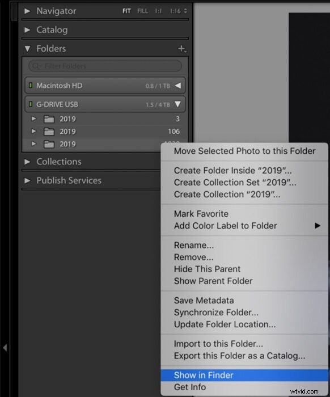Click the Collections panel title
Screen dimensions: 330x397
point(59,162)
